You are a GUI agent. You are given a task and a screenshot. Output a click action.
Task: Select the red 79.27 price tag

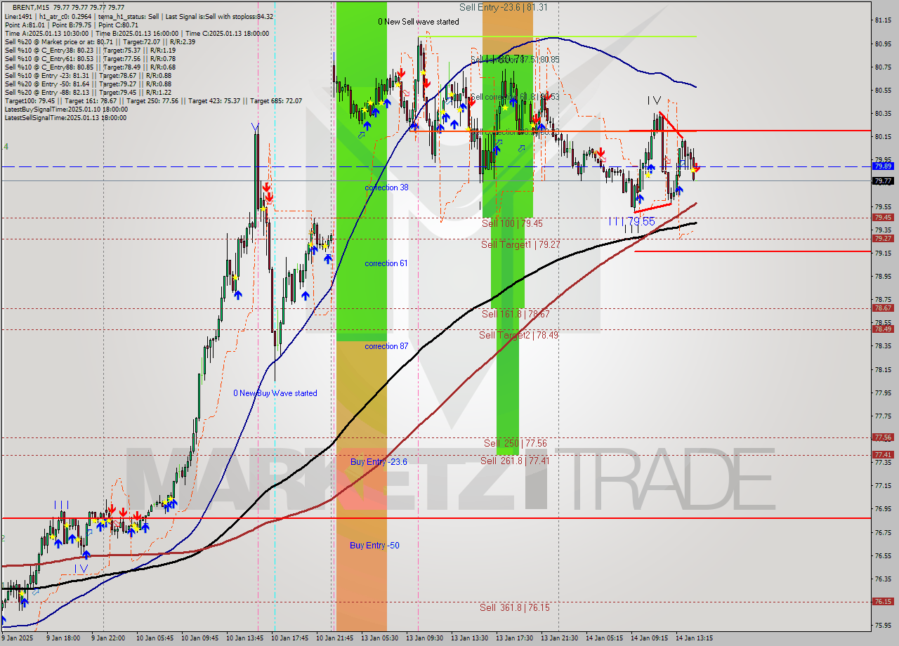click(883, 239)
